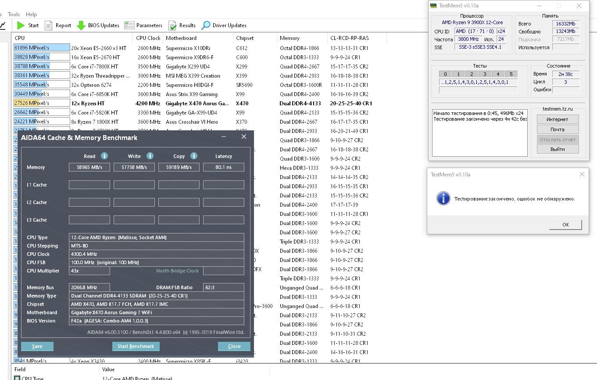Click the Интернет button in TestMem5

pos(558,119)
